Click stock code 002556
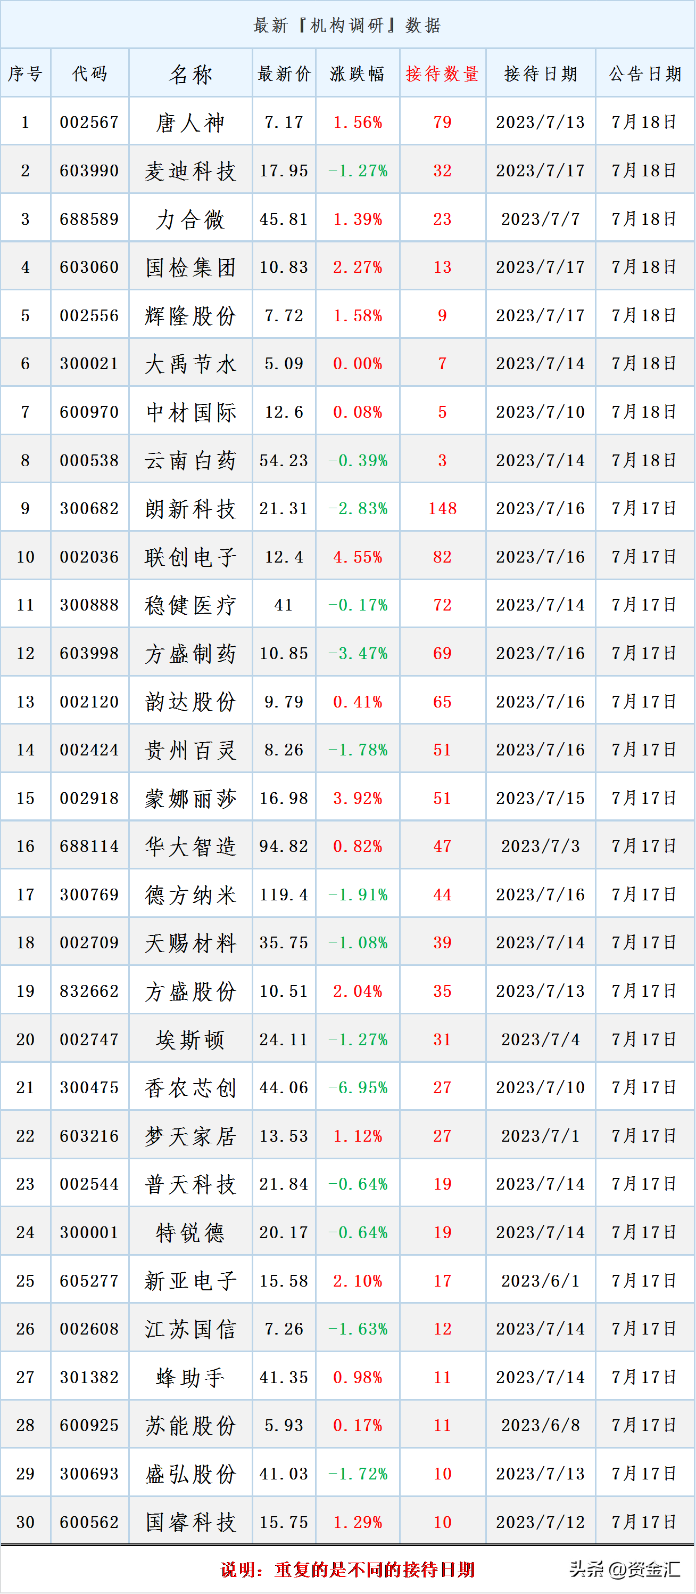This screenshot has height=1594, width=696. [x=89, y=315]
